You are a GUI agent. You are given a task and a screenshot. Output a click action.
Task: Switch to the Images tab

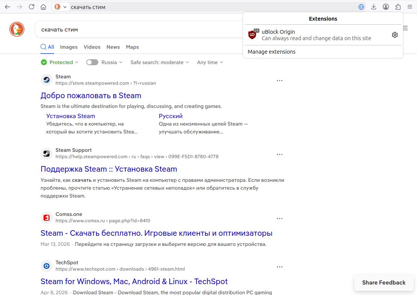point(69,47)
